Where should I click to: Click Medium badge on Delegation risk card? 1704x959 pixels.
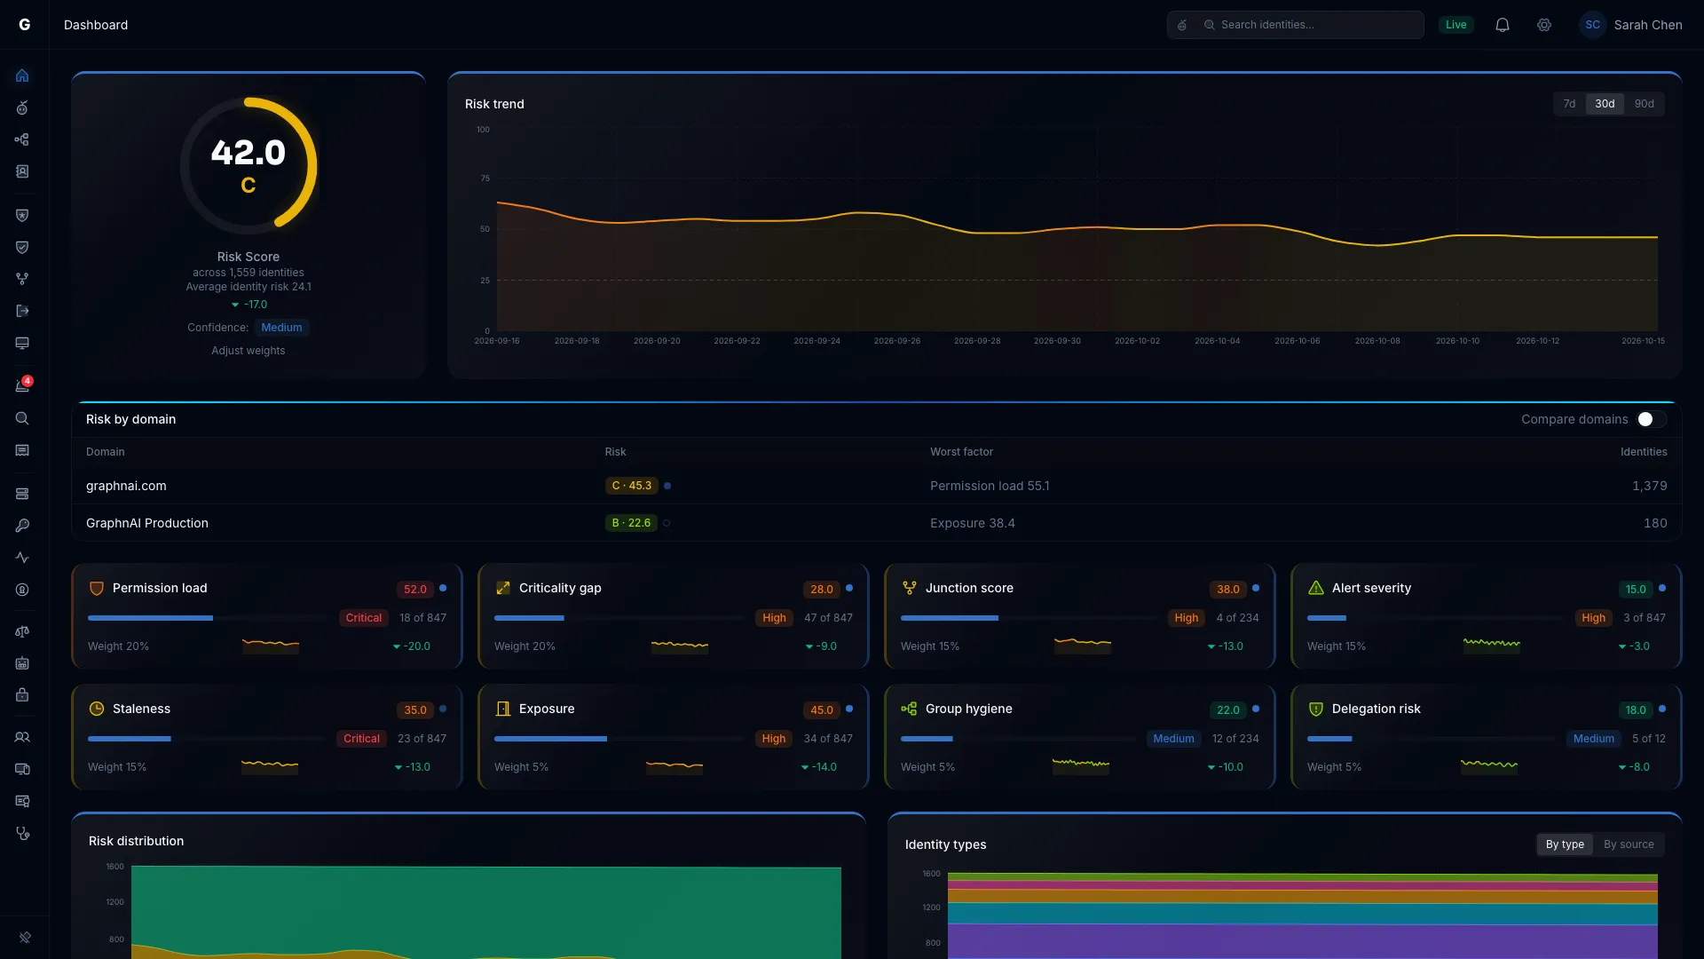[x=1594, y=739]
